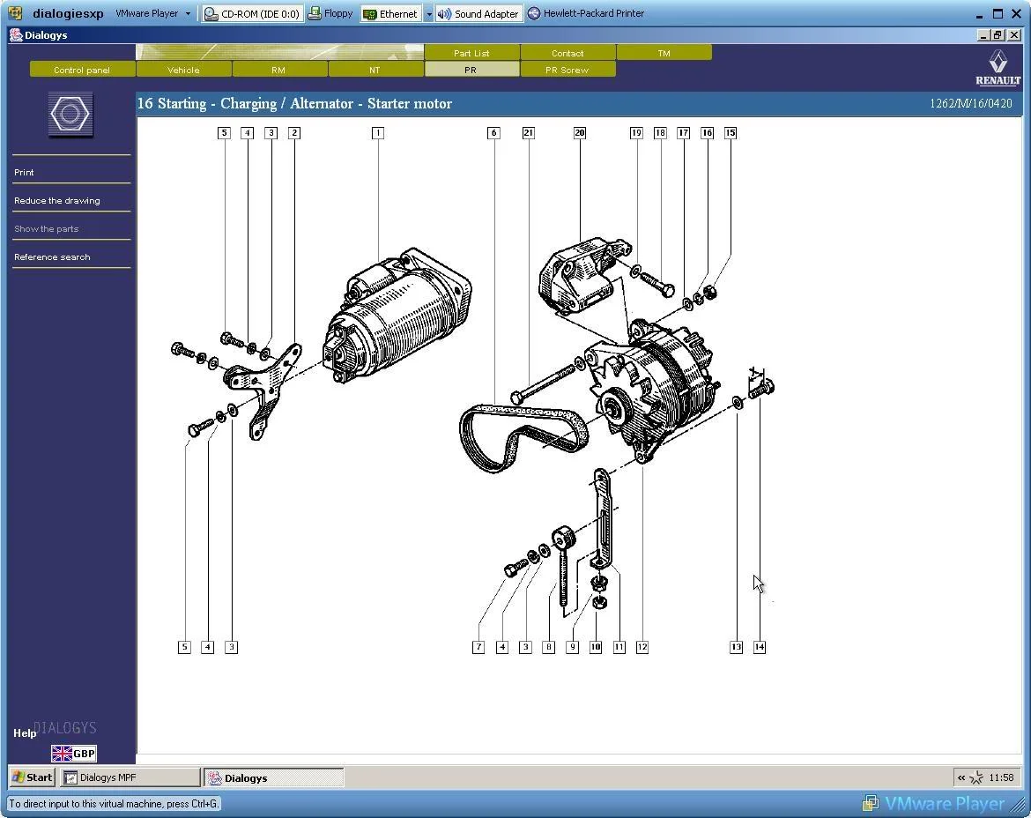Click Reduce the drawing
Screen dimensions: 1031x818
(57, 201)
